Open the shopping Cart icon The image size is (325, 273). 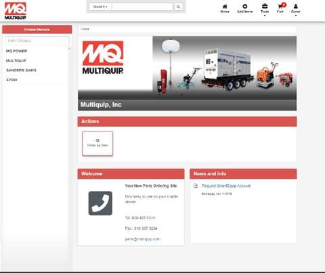(280, 8)
